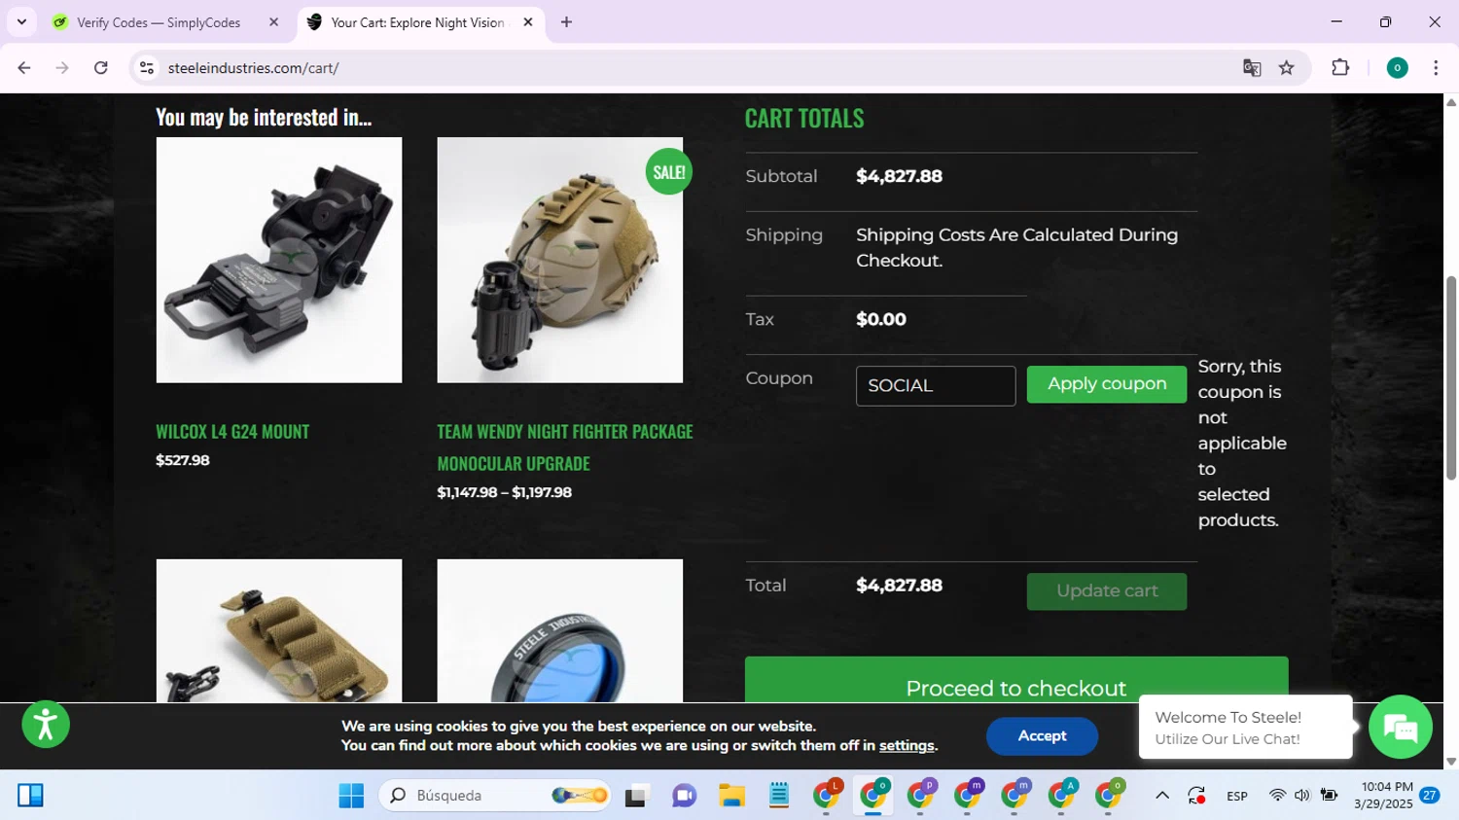Open the Welcome To Steele live chat popup
Image resolution: width=1459 pixels, height=820 pixels.
click(x=1246, y=728)
